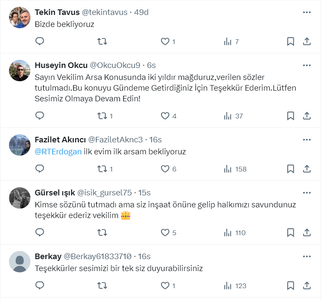Share Berkay's tweet
Viewport: 328px width, 301px height.
coord(307,286)
